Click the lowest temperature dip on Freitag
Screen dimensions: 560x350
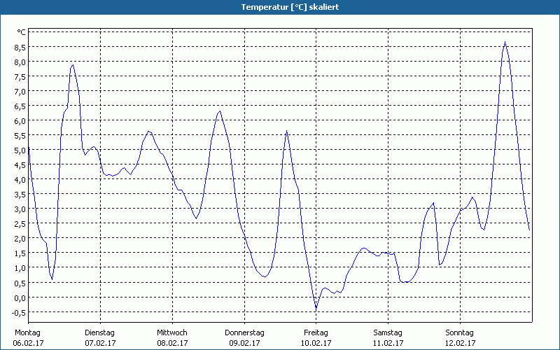coord(316,309)
